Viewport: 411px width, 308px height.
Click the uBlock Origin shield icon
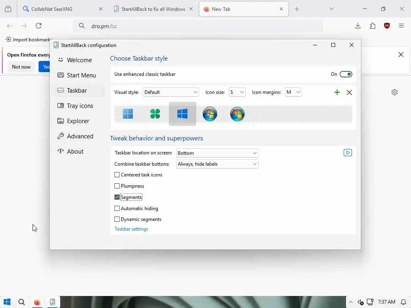pos(387,26)
